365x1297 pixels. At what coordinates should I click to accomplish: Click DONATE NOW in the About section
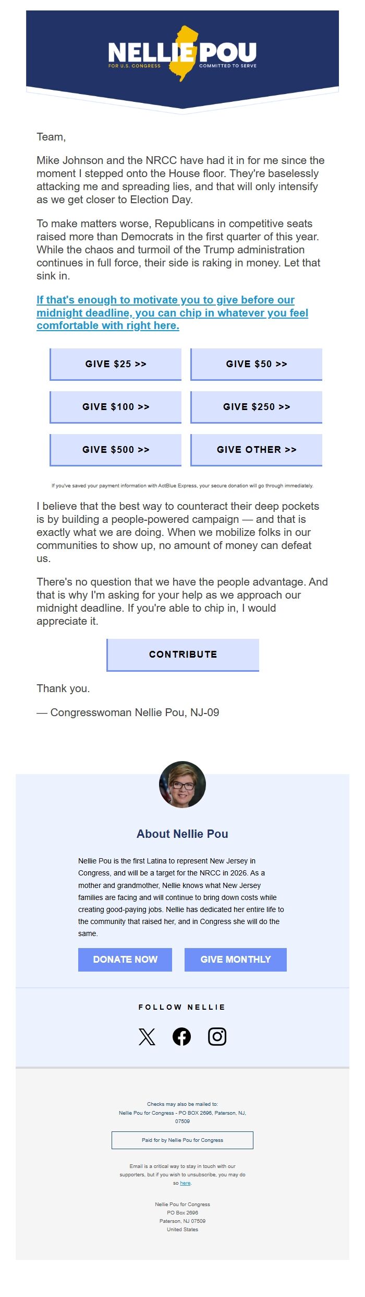[x=125, y=959]
